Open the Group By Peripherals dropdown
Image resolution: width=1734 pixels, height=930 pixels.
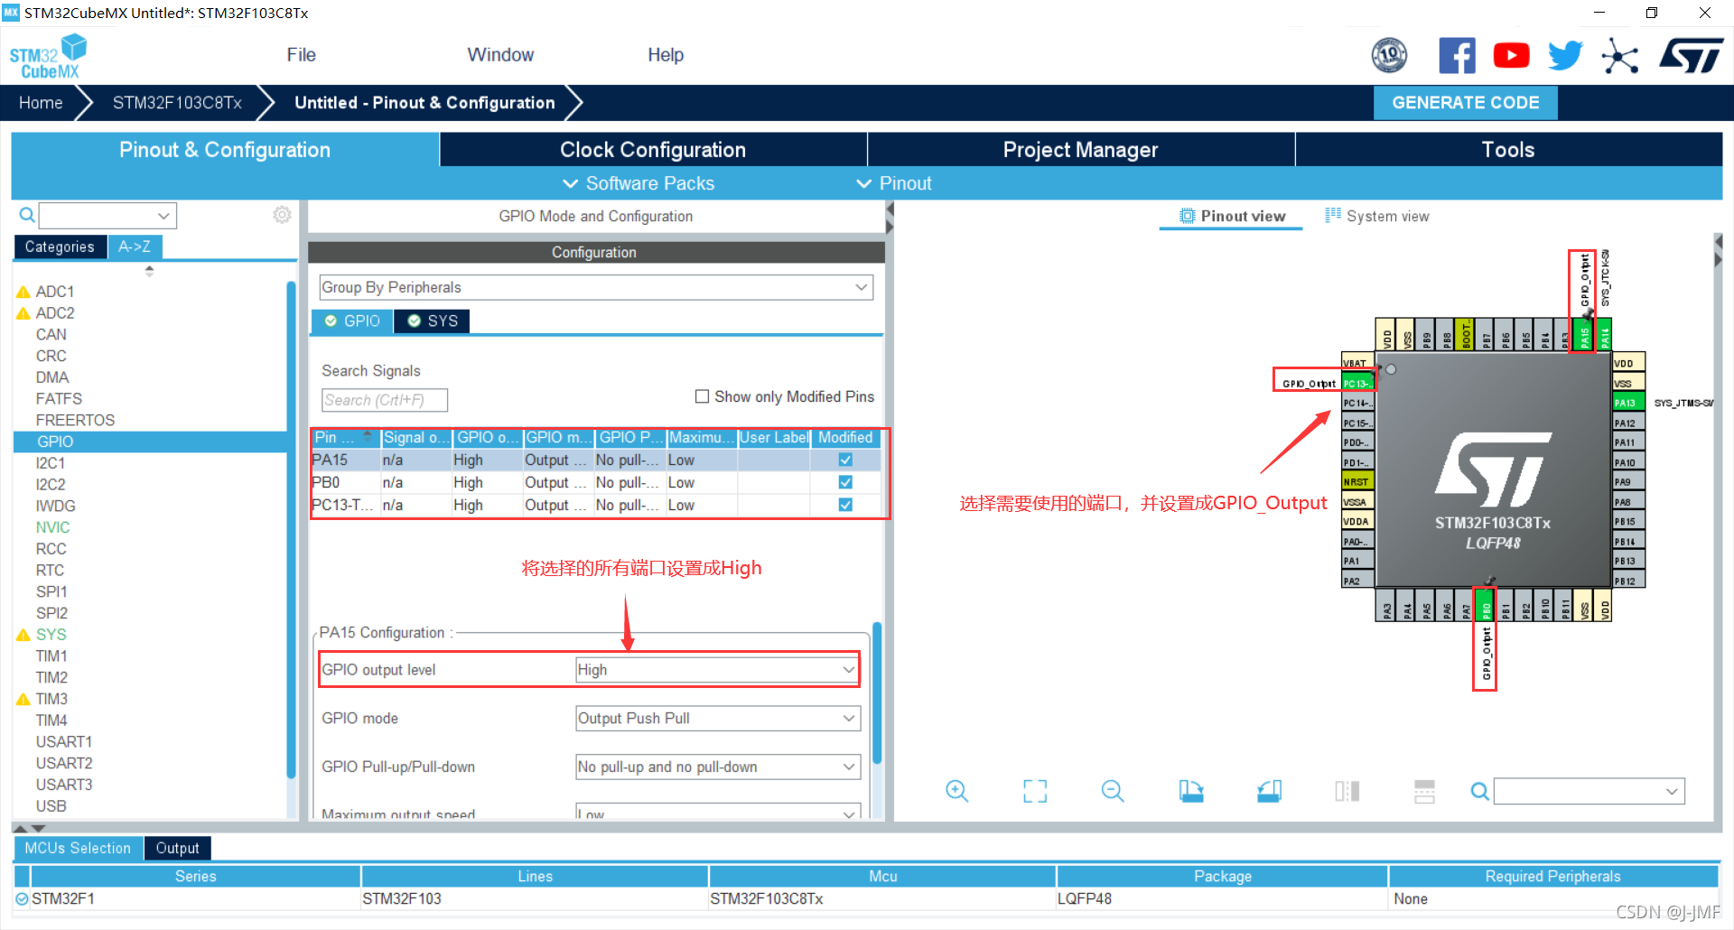(596, 287)
